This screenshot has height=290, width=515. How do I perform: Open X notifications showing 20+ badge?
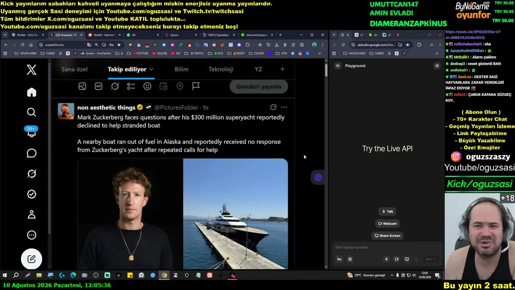click(x=31, y=132)
